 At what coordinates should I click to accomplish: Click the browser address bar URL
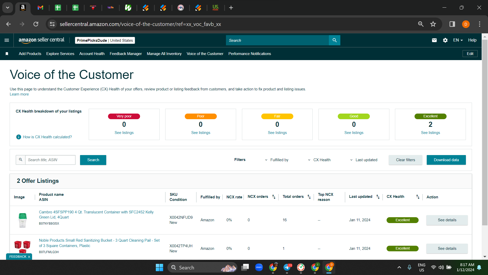(x=140, y=24)
